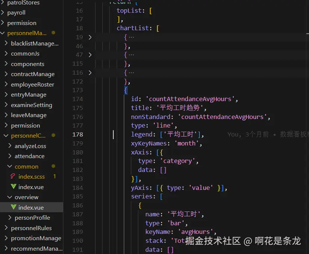Viewport: 309px width, 254px height.
Task: Click line number 185 in the gutter
Action: [x=78, y=197]
